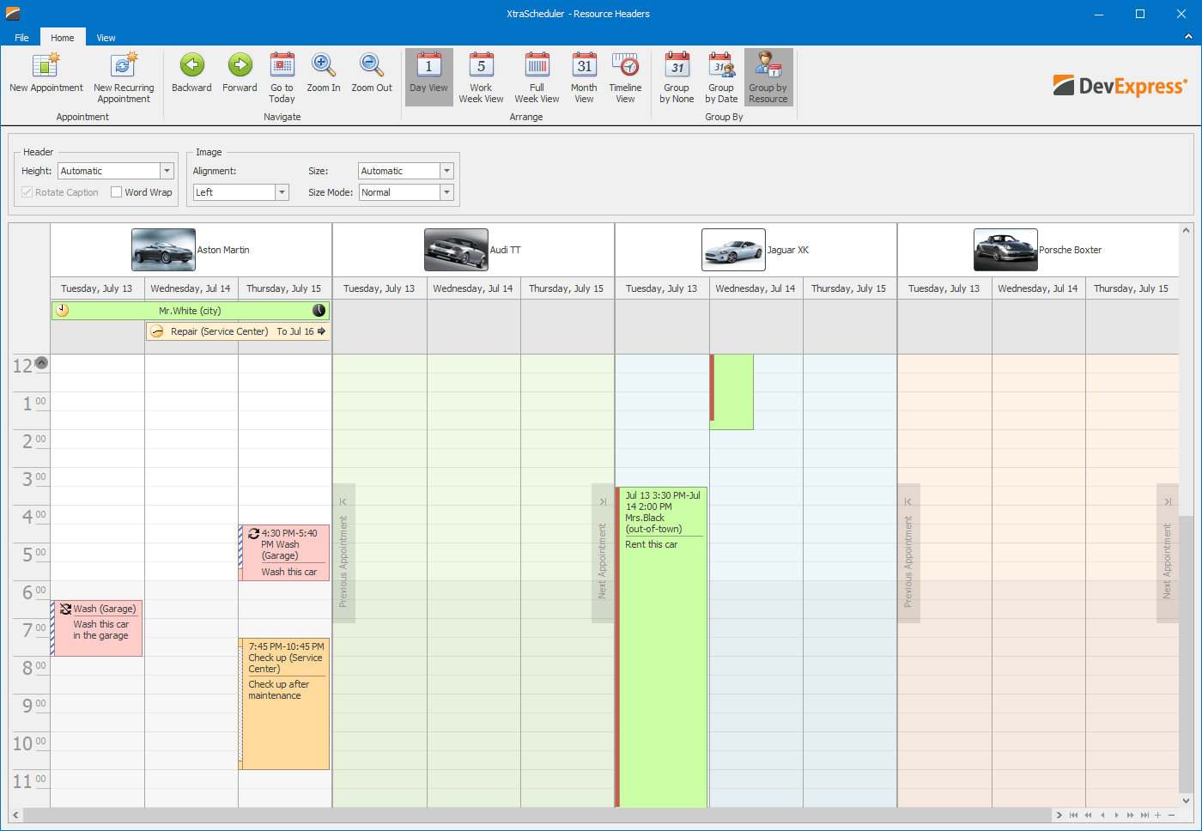Image resolution: width=1202 pixels, height=831 pixels.
Task: Select the Home ribbon tab
Action: pos(62,38)
